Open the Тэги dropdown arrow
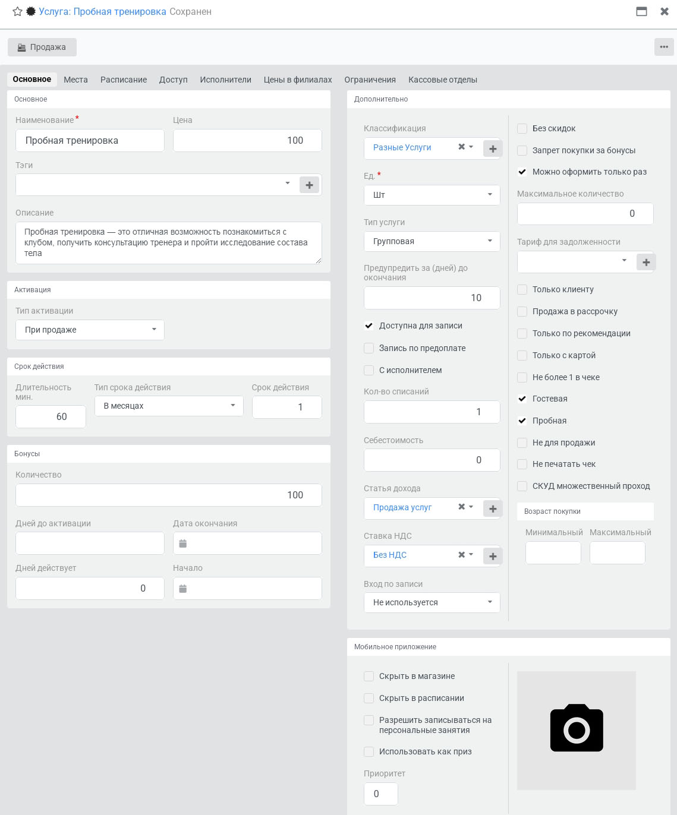 288,184
